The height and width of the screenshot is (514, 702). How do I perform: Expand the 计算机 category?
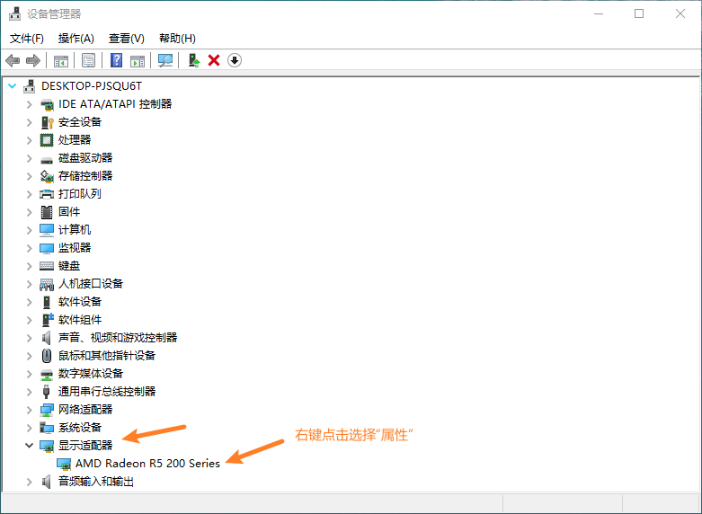(x=30, y=230)
